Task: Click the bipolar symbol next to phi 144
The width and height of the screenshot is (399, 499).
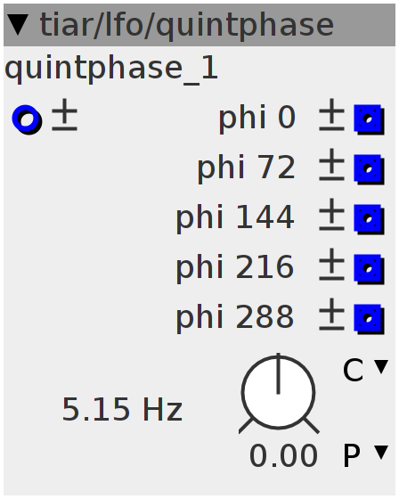Action: click(x=331, y=215)
